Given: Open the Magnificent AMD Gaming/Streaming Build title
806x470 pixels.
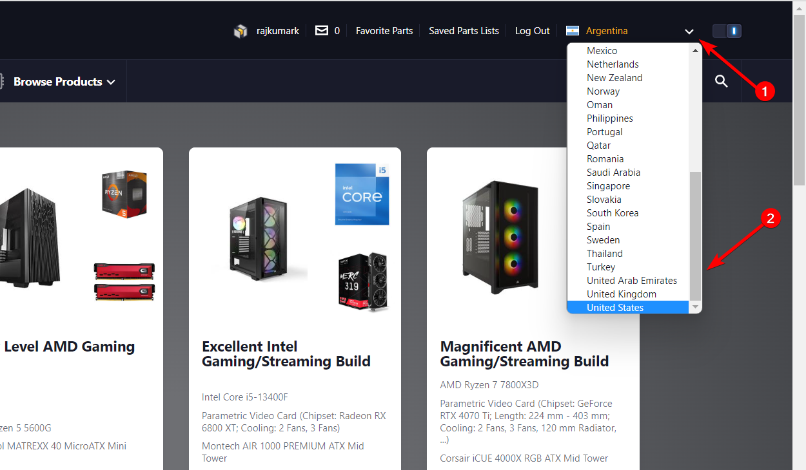Looking at the screenshot, I should click(525, 354).
